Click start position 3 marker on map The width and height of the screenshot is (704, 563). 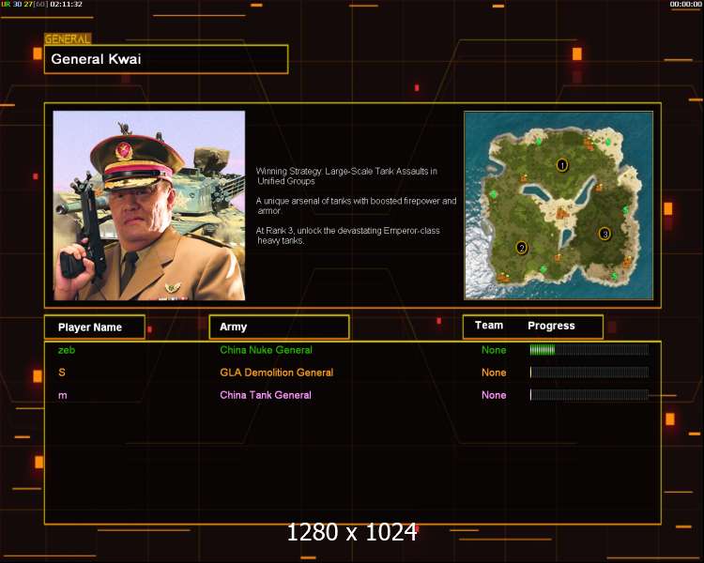pyautogui.click(x=605, y=234)
